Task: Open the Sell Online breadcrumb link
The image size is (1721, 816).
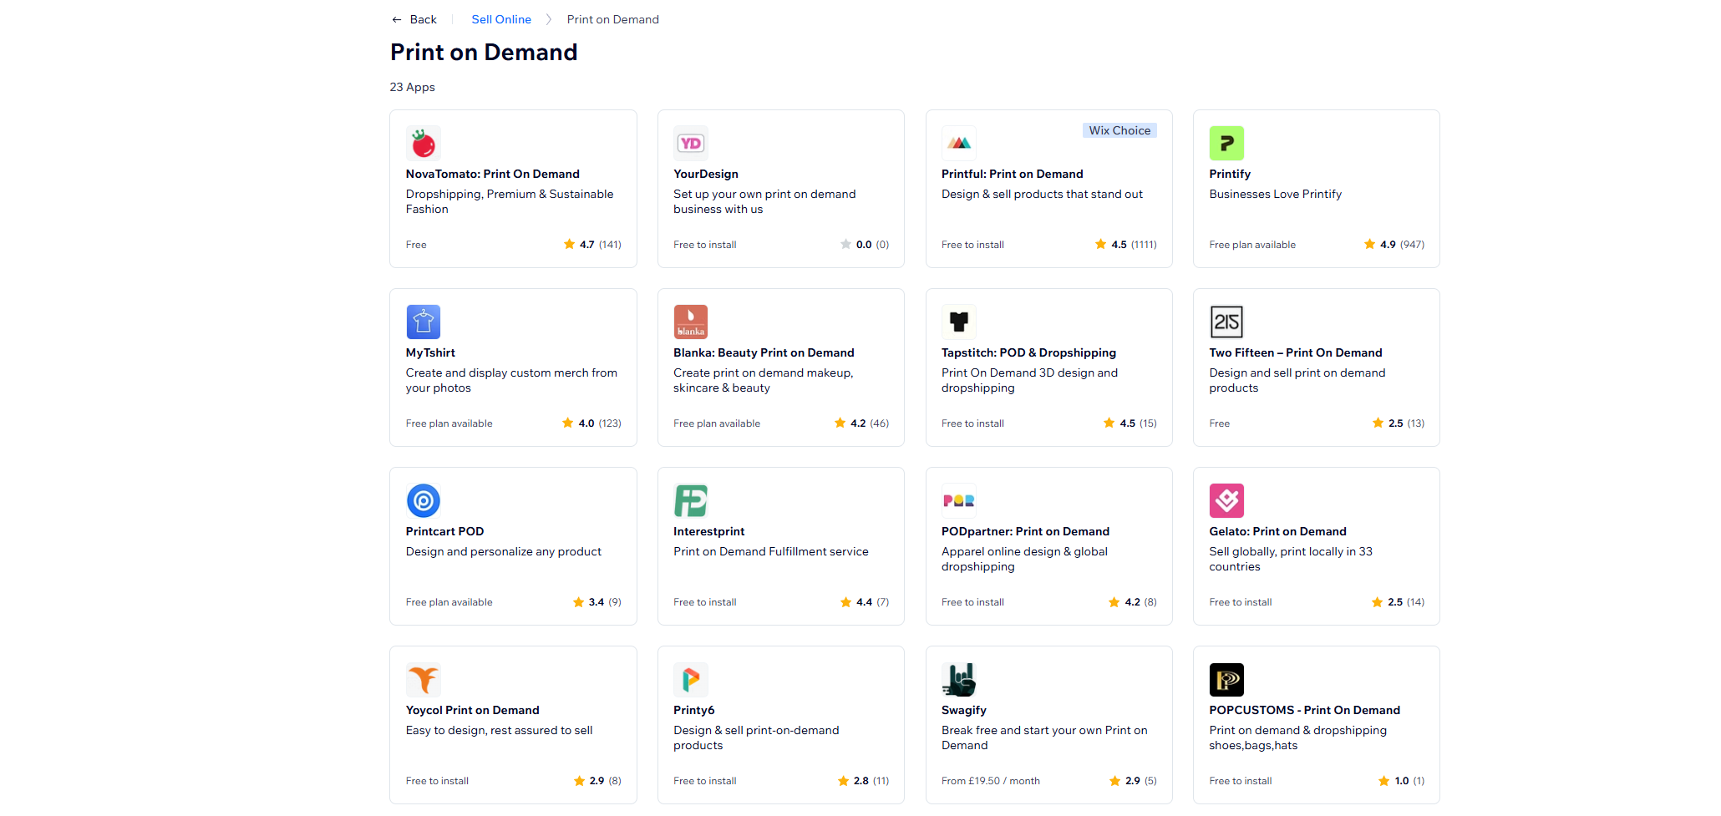Action: coord(501,19)
